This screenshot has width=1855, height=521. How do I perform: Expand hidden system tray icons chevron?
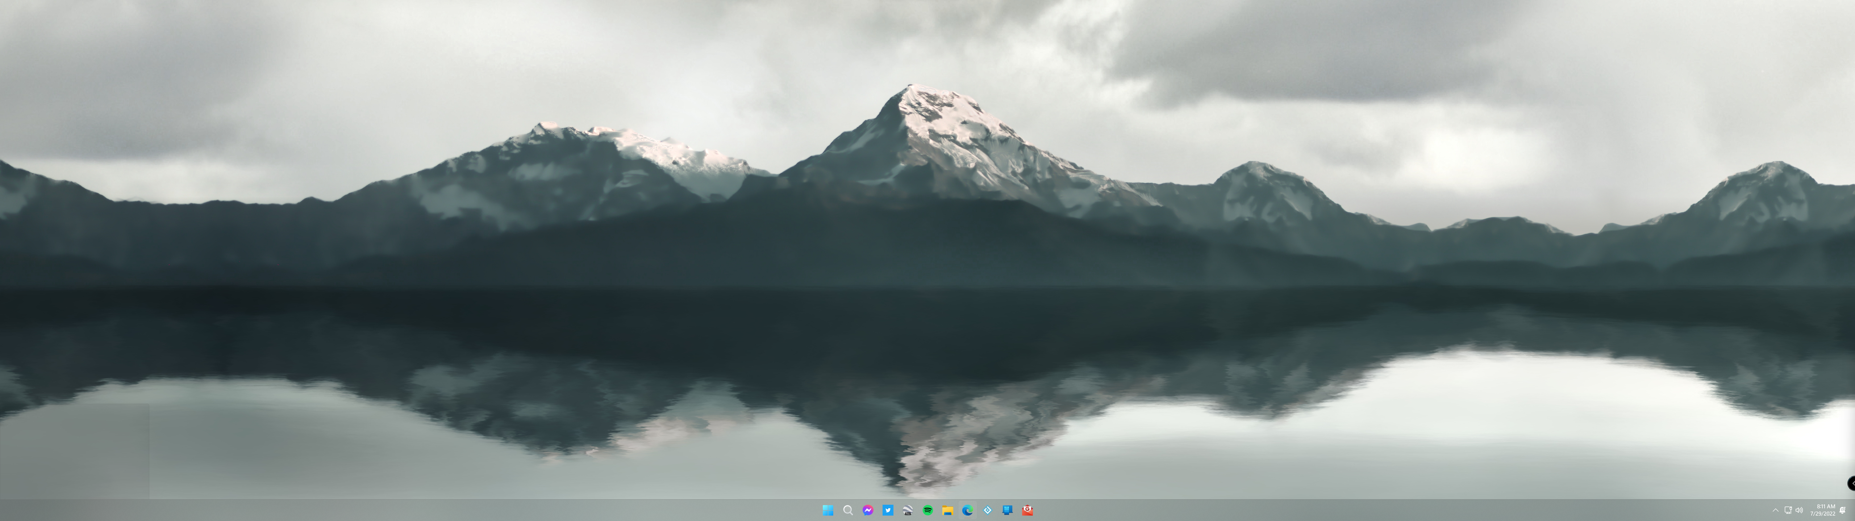1775,510
